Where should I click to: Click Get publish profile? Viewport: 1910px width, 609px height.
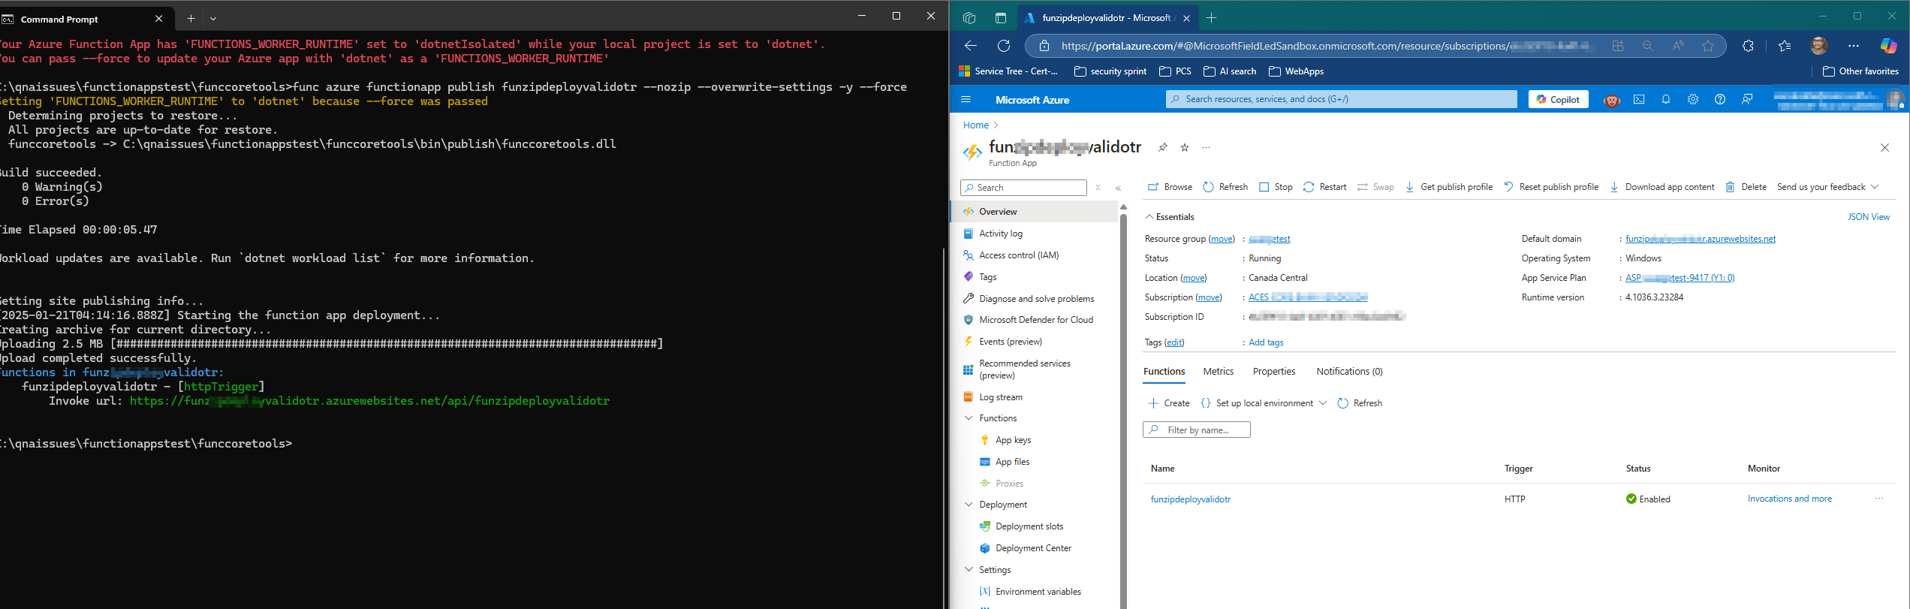coord(1448,187)
